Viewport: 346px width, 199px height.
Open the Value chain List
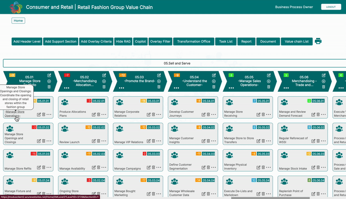tap(297, 42)
